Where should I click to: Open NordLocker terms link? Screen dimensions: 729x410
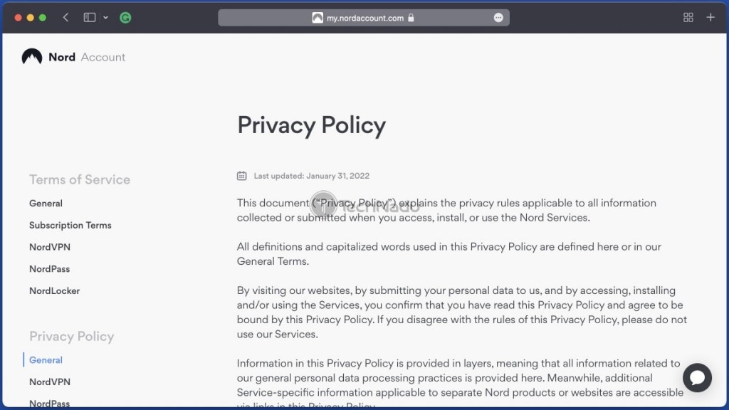click(x=54, y=290)
